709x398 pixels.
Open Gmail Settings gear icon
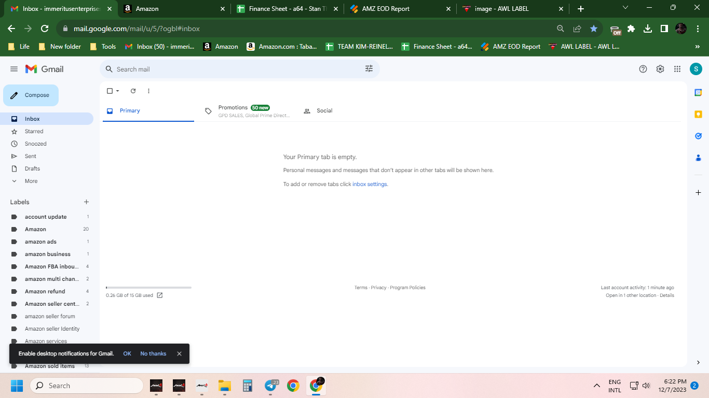point(660,69)
